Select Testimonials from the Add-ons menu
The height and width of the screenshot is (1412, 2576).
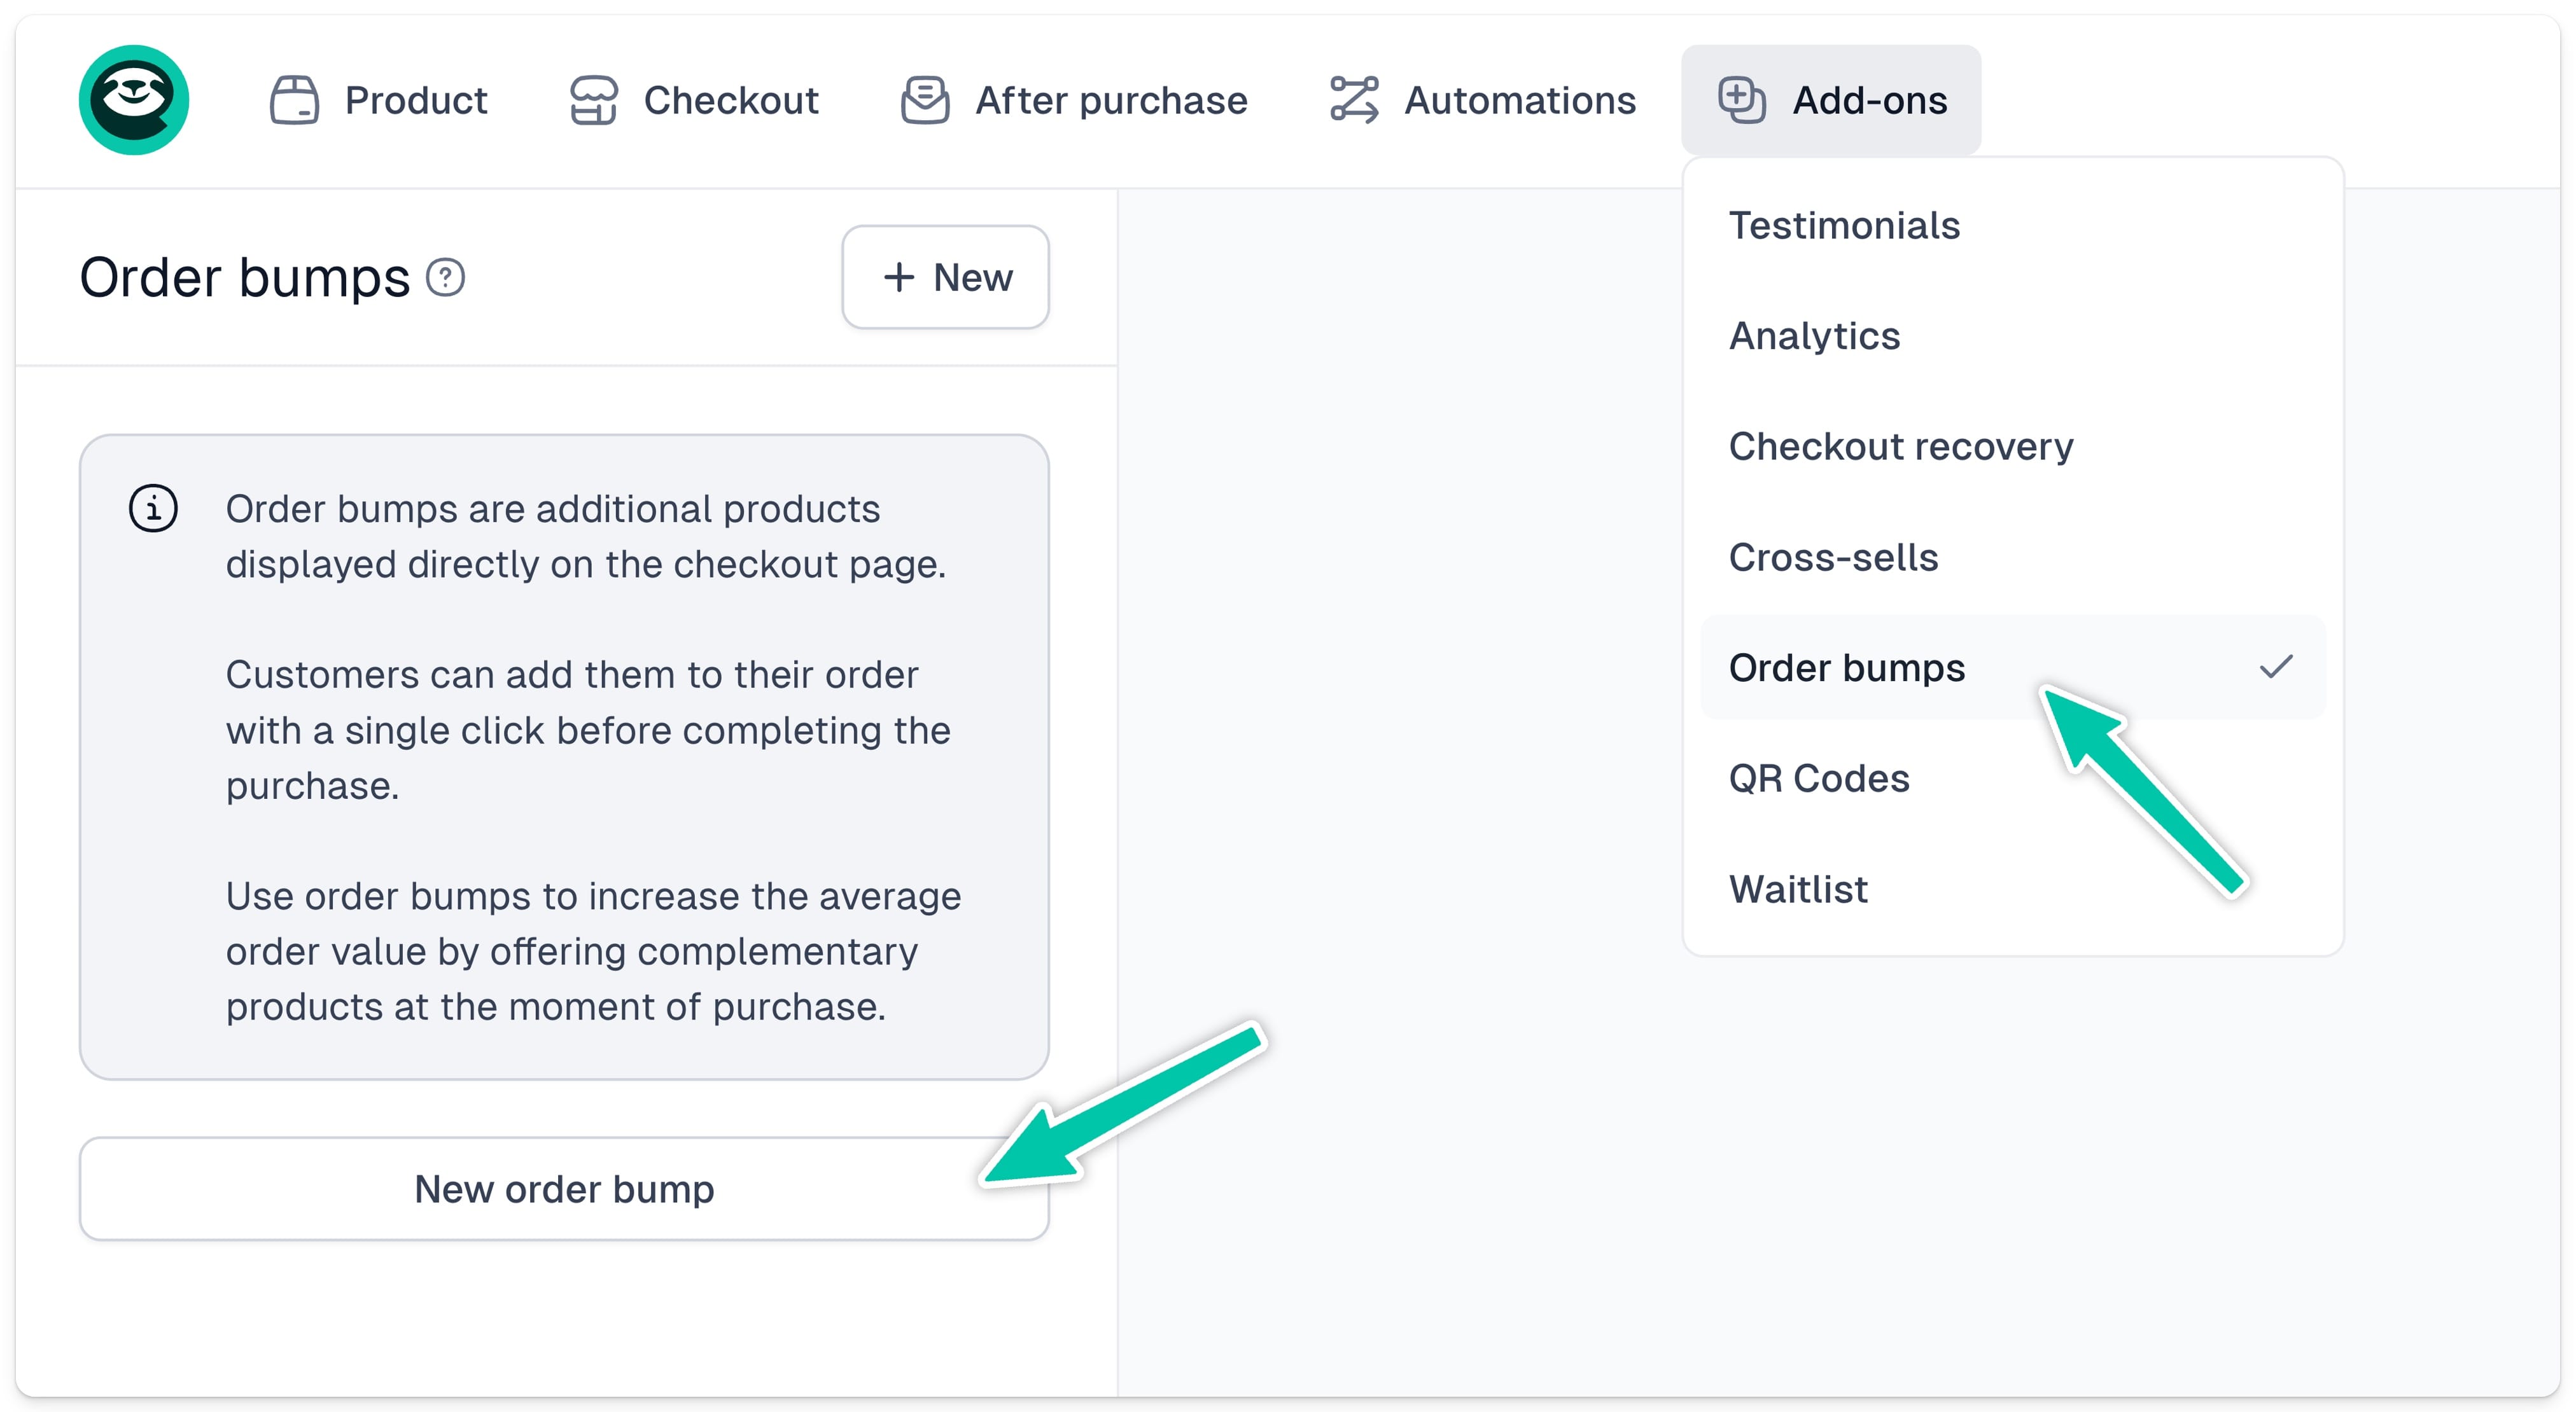[x=1845, y=225]
